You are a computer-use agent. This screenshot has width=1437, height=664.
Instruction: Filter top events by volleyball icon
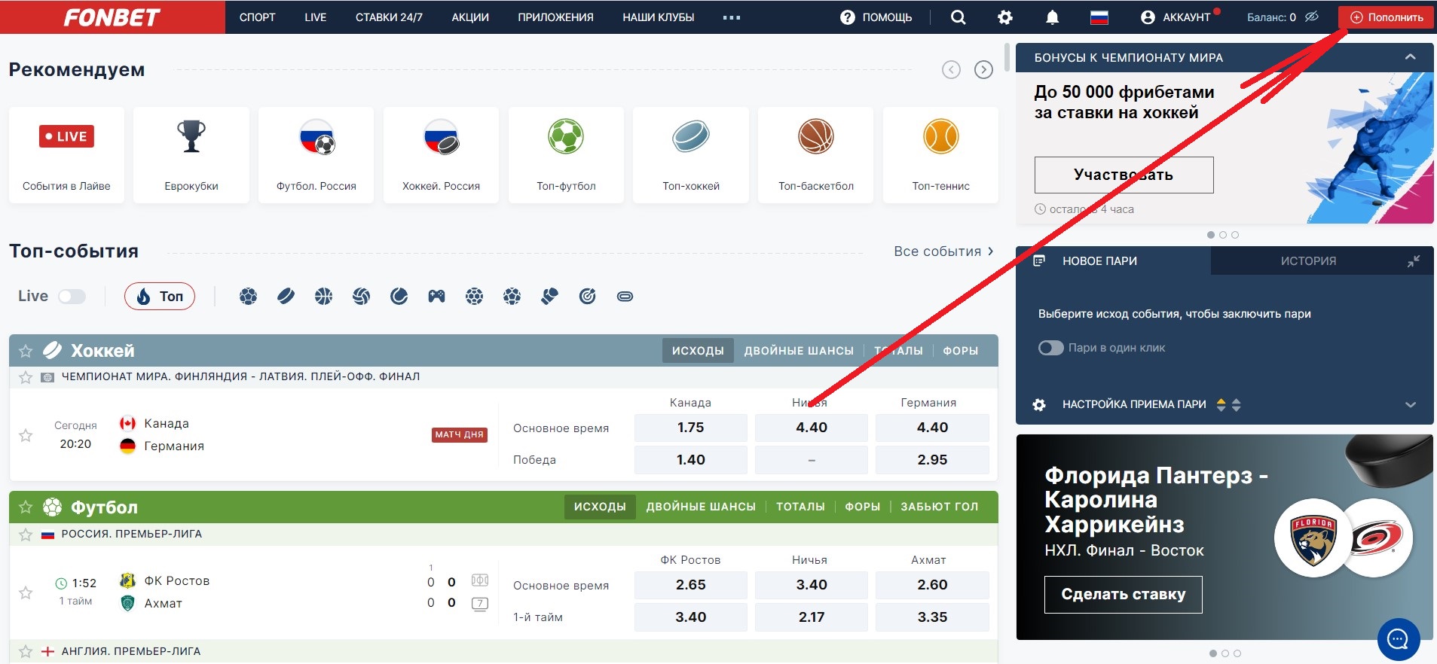coord(362,297)
